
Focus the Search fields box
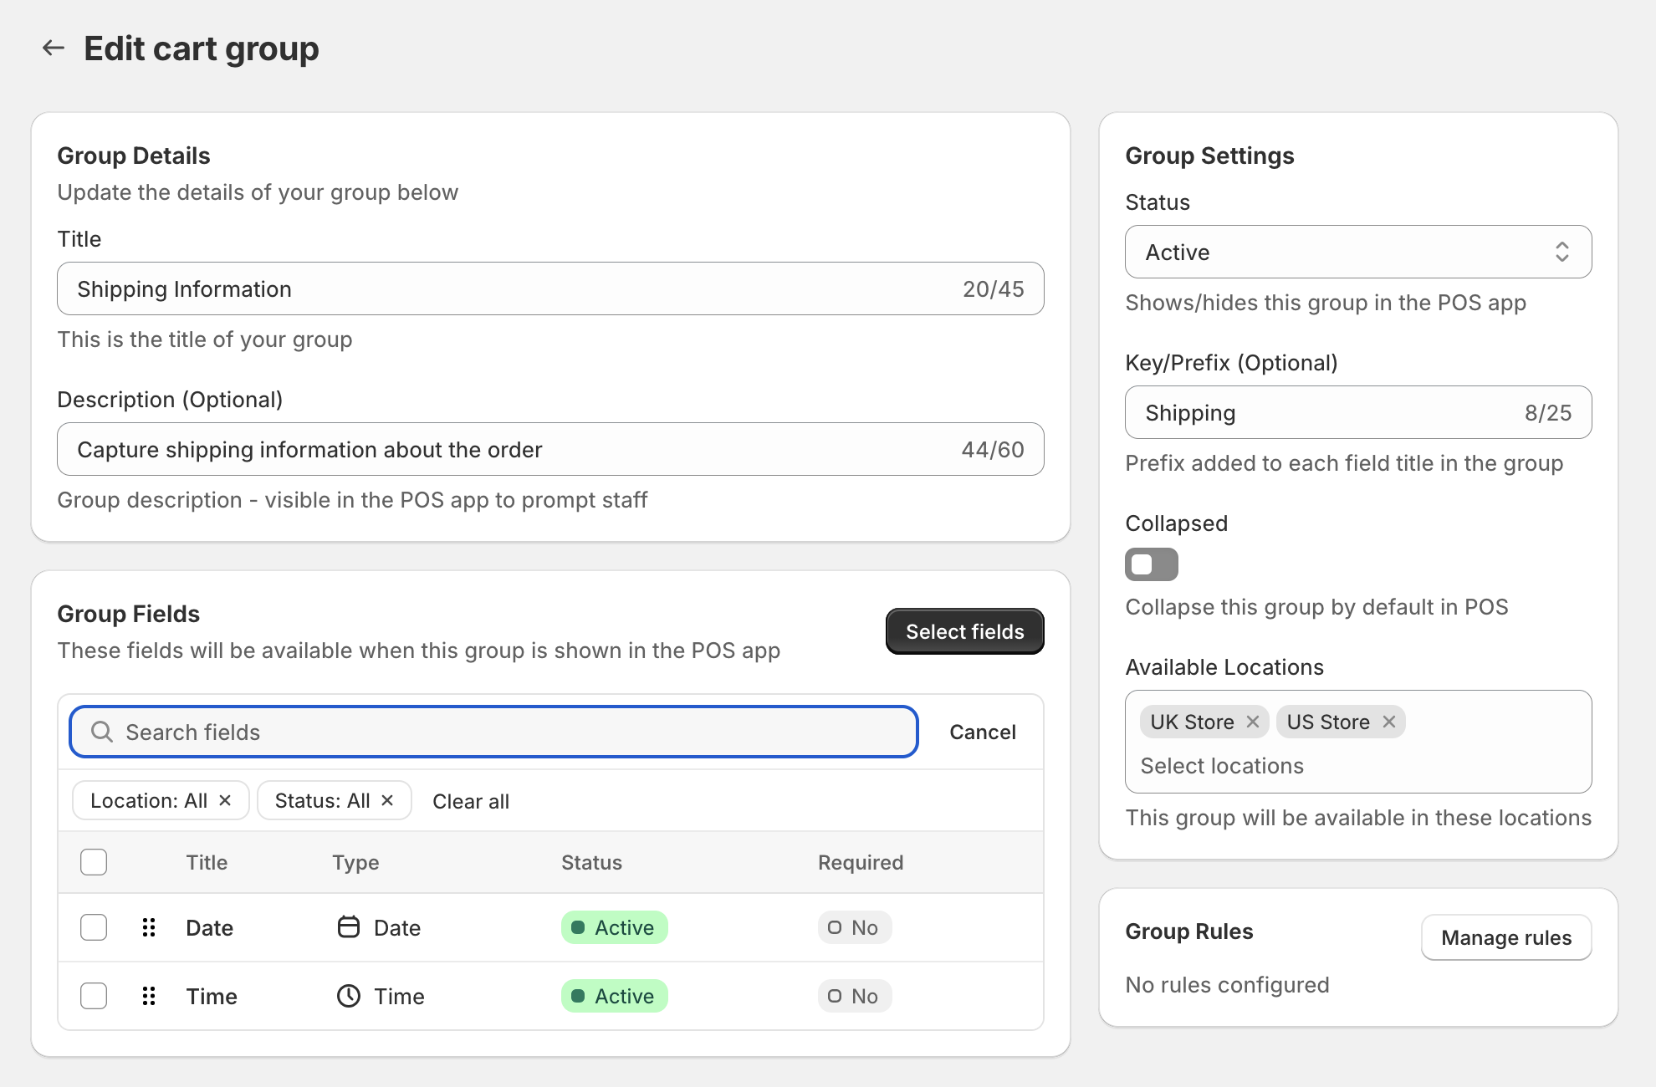[493, 732]
